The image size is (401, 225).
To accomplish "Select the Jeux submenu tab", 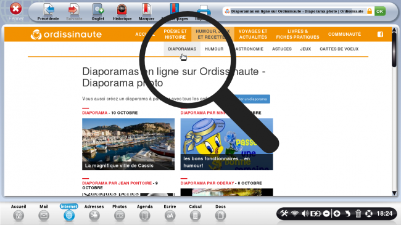I will tap(305, 49).
